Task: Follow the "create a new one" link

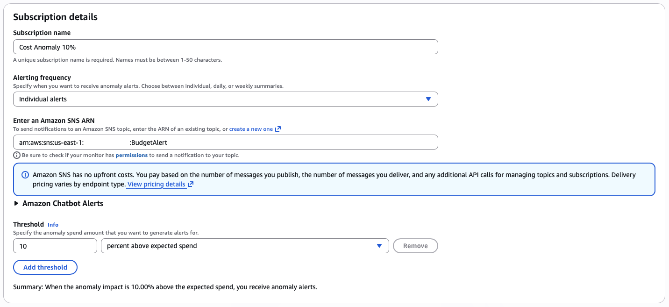Action: tap(251, 129)
